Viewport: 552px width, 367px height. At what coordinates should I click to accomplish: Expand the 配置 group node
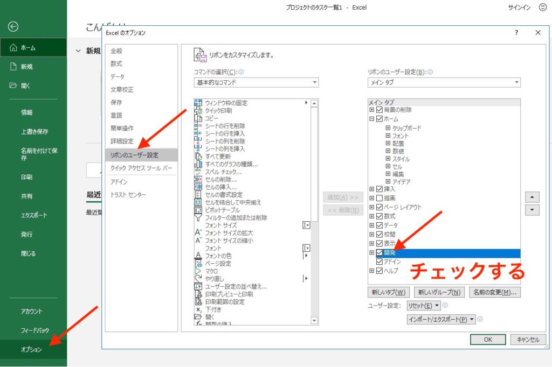pos(388,143)
